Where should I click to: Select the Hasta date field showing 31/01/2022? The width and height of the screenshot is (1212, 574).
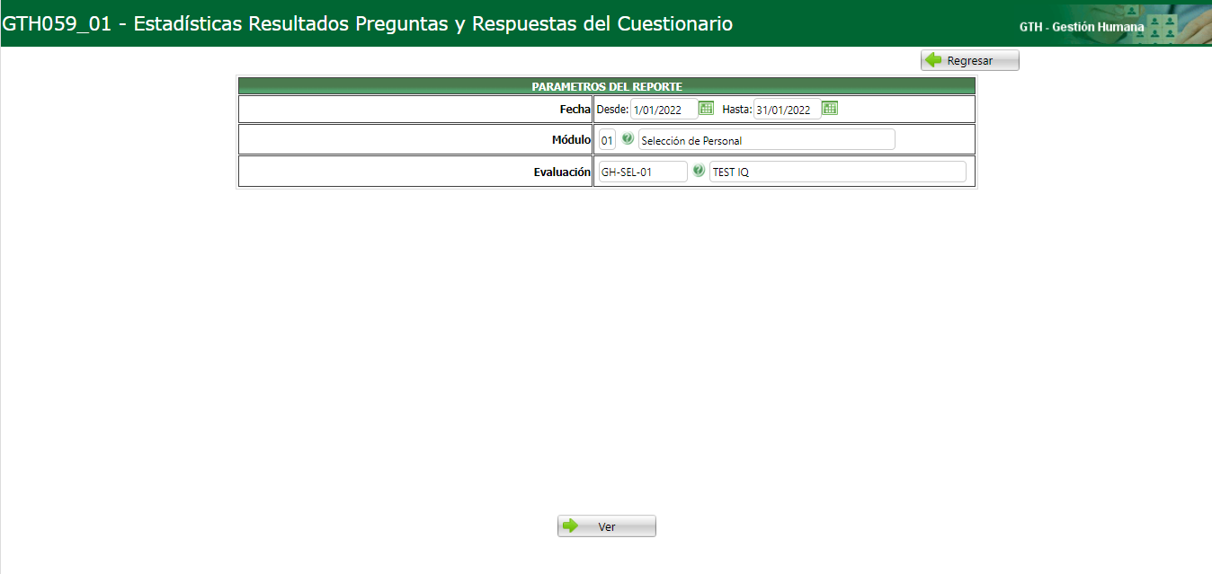[787, 108]
